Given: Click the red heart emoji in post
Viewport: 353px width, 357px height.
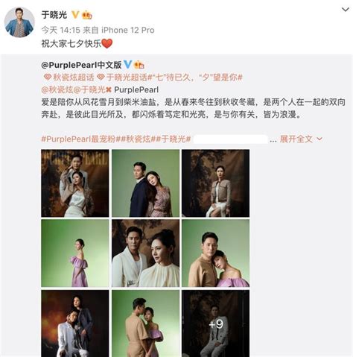Looking at the screenshot, I should pyautogui.click(x=107, y=44).
